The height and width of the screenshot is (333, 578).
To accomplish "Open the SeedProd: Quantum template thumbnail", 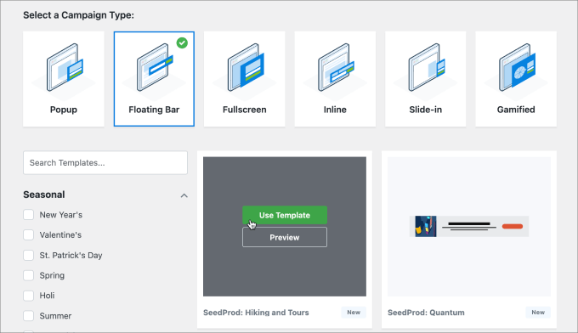I will (x=469, y=227).
